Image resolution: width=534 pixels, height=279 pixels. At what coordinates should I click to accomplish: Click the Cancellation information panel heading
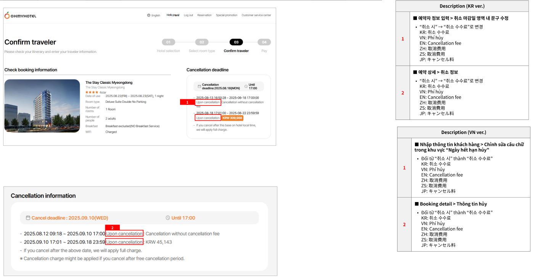point(43,196)
